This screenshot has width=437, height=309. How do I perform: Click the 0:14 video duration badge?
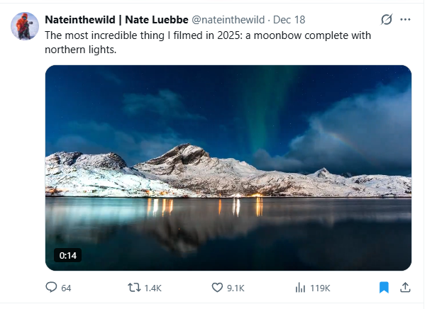pos(68,256)
